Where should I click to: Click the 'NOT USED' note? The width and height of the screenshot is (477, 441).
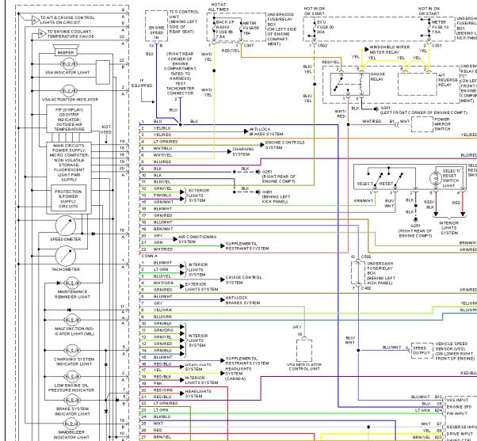pos(106,130)
